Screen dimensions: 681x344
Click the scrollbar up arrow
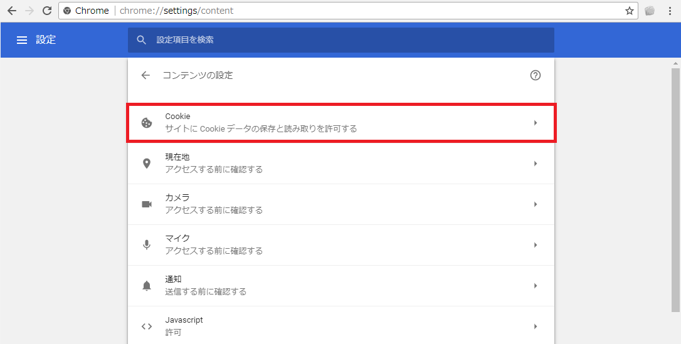coord(675,63)
